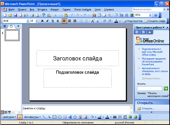
Task: Select the Rectangle drawing tool
Action: (x=55, y=117)
